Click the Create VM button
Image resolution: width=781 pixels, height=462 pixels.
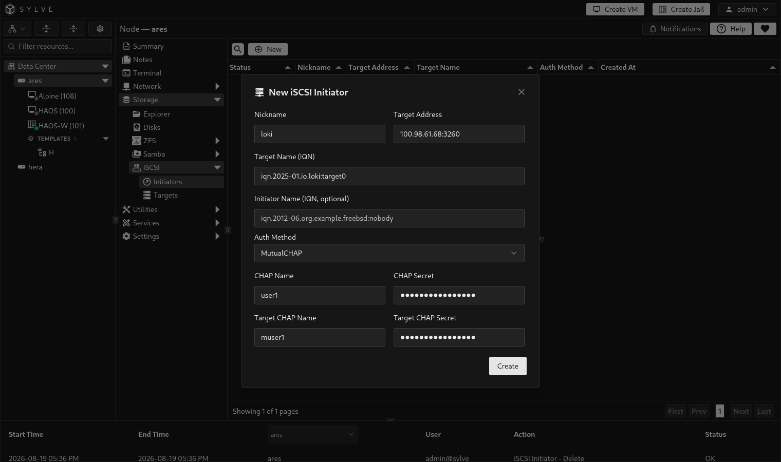616,9
